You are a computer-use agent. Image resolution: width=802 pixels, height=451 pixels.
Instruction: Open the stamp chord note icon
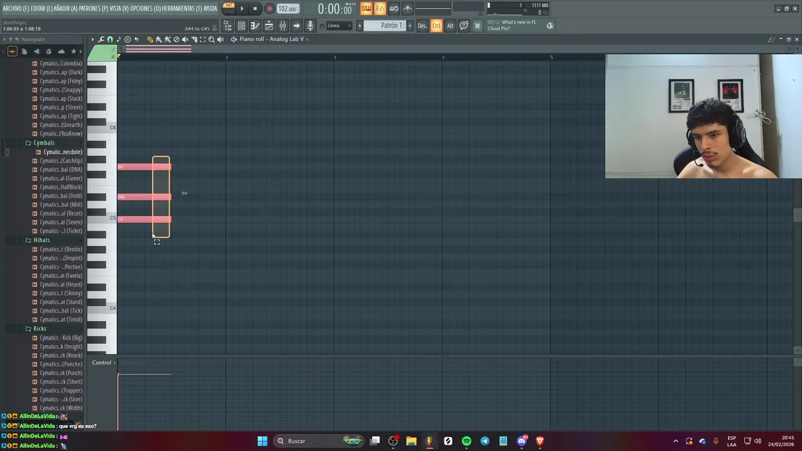(x=118, y=39)
